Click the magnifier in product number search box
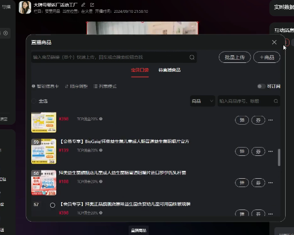294x235 pixels. (276, 101)
